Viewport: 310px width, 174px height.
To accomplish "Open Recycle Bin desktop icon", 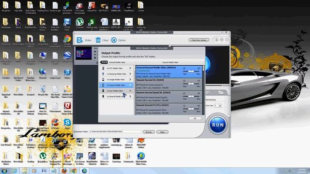I will coord(43,90).
